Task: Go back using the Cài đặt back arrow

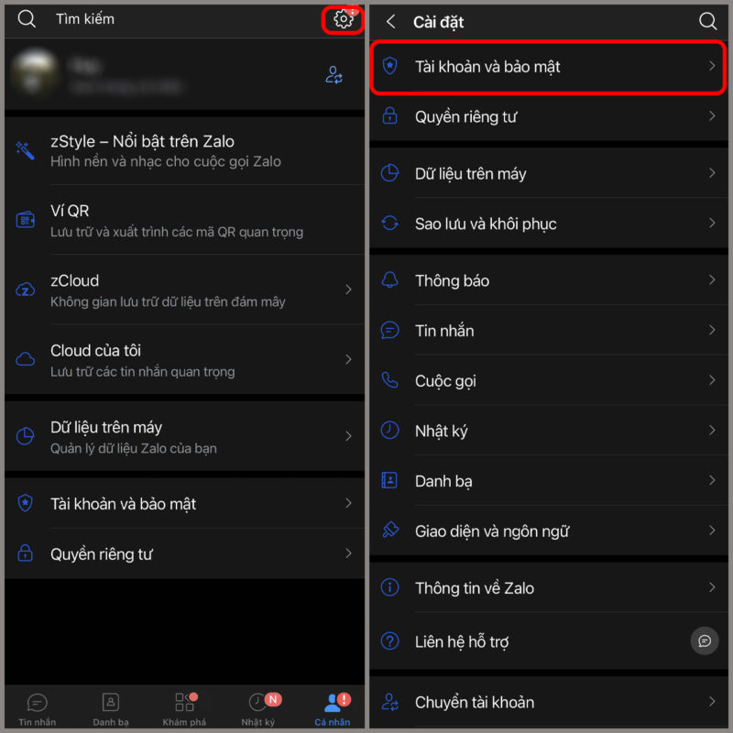Action: pyautogui.click(x=391, y=21)
